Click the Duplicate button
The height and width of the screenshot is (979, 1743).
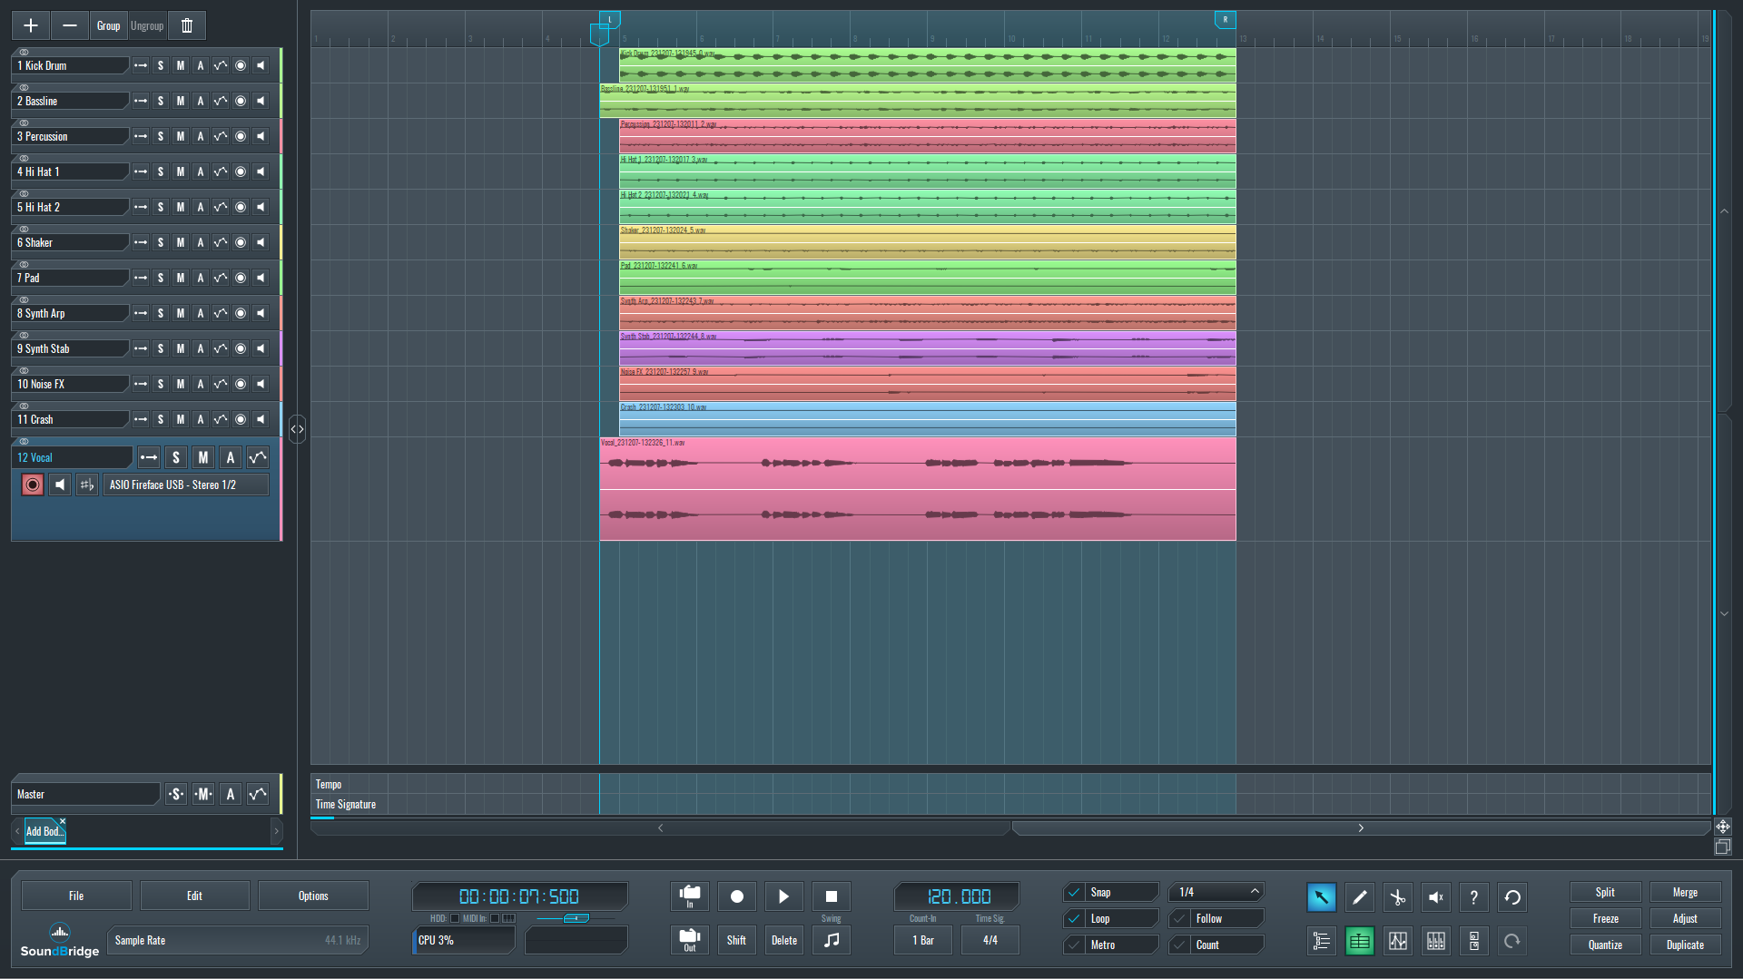click(x=1685, y=945)
